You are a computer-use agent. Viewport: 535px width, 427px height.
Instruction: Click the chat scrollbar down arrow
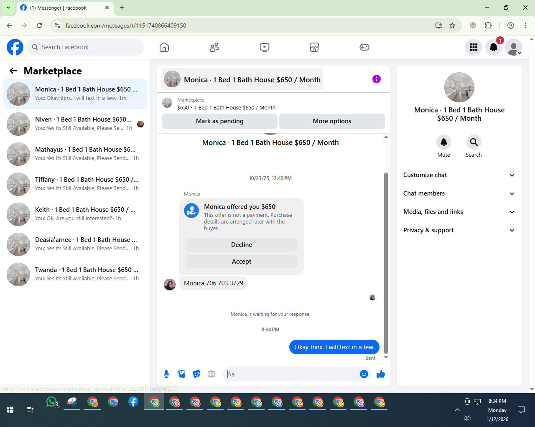[386, 358]
